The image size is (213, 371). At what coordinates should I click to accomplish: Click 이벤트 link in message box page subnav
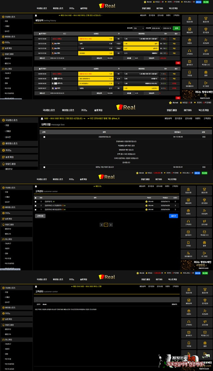click(198, 119)
